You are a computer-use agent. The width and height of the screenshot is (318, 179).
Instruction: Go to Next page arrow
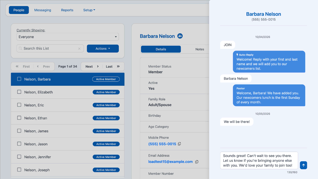(x=98, y=67)
